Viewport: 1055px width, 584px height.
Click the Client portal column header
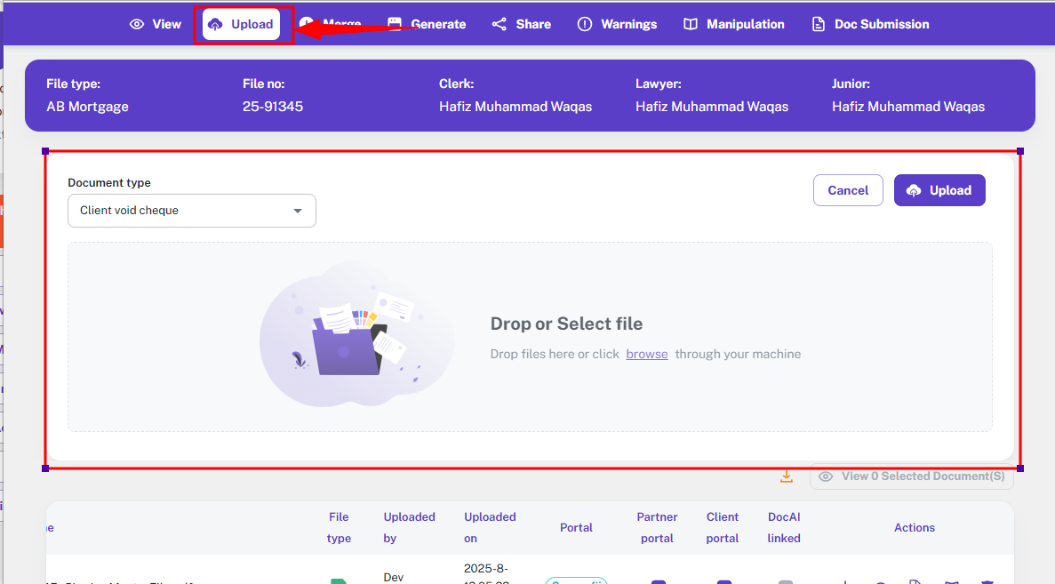click(x=722, y=527)
